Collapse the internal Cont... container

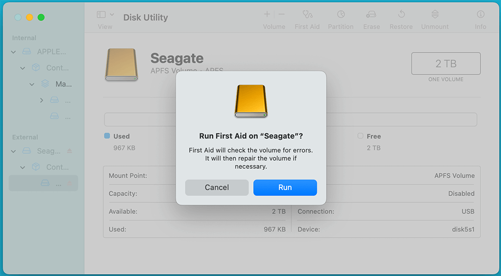(x=23, y=68)
